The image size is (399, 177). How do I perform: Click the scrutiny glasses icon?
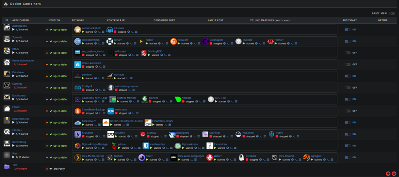point(111,134)
